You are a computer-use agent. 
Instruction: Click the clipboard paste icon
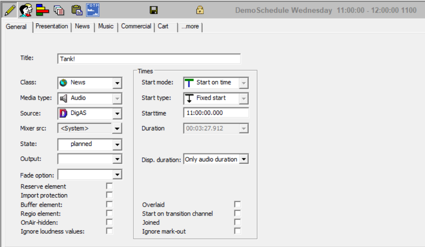pos(76,10)
